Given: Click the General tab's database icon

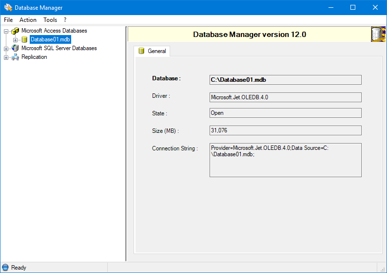Looking at the screenshot, I should [x=141, y=51].
